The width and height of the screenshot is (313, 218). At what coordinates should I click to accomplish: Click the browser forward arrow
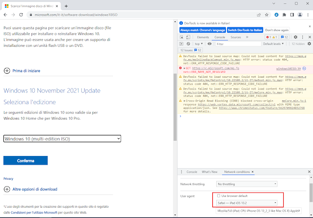13,15
